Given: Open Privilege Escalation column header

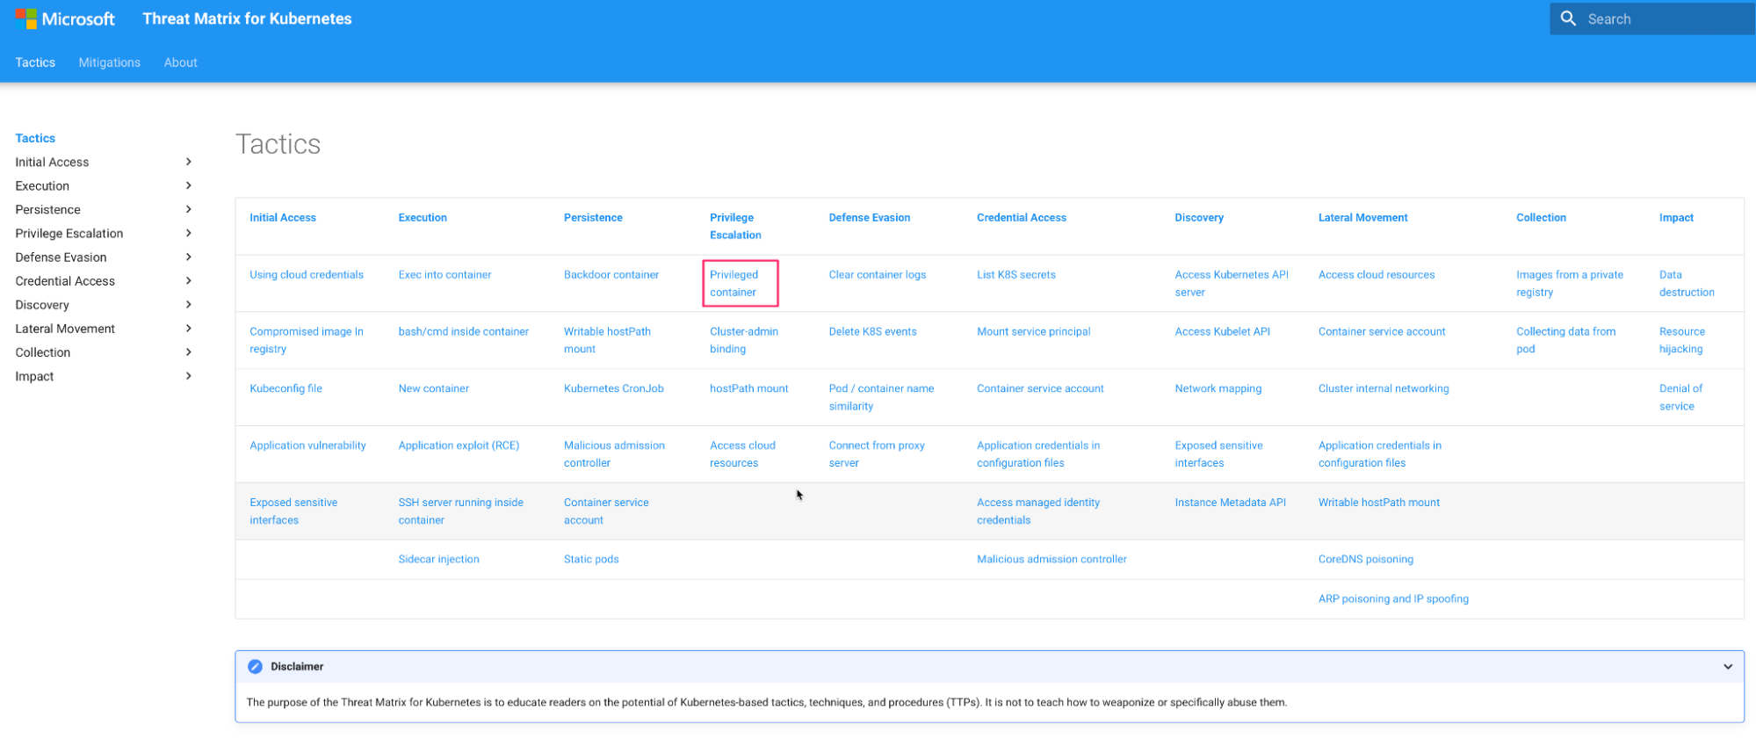Looking at the screenshot, I should click(x=735, y=227).
